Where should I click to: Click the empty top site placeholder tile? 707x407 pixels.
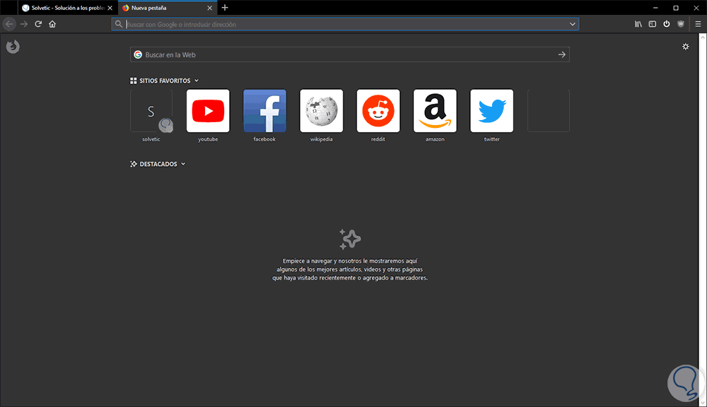[549, 111]
